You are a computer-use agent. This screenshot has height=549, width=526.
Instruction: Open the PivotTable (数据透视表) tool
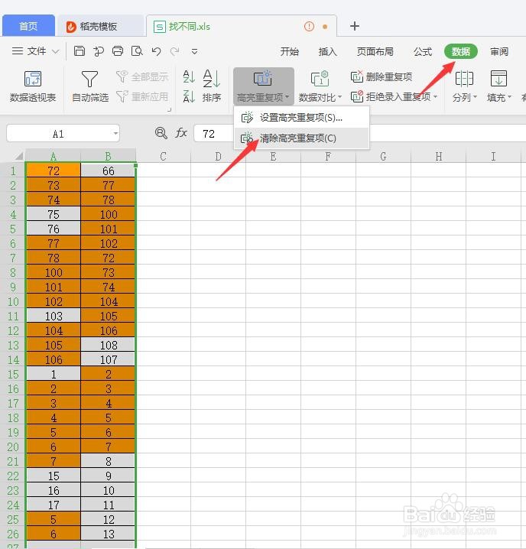(33, 86)
